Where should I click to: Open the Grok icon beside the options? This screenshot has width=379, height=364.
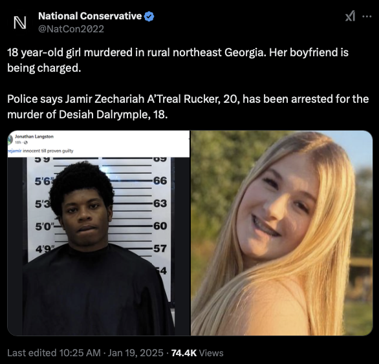click(x=351, y=16)
